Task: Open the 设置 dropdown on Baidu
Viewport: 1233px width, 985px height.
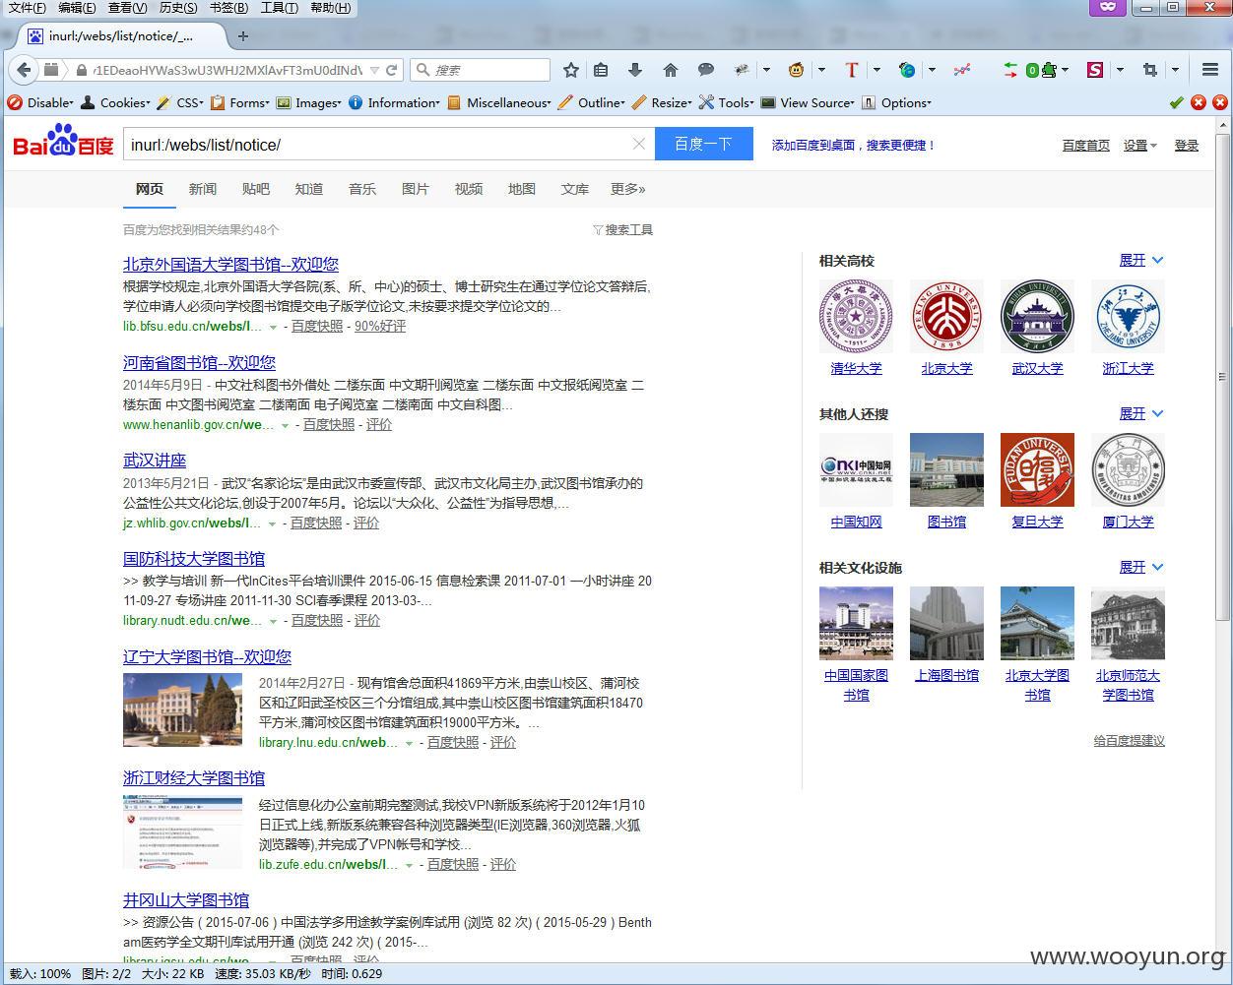Action: (x=1140, y=145)
